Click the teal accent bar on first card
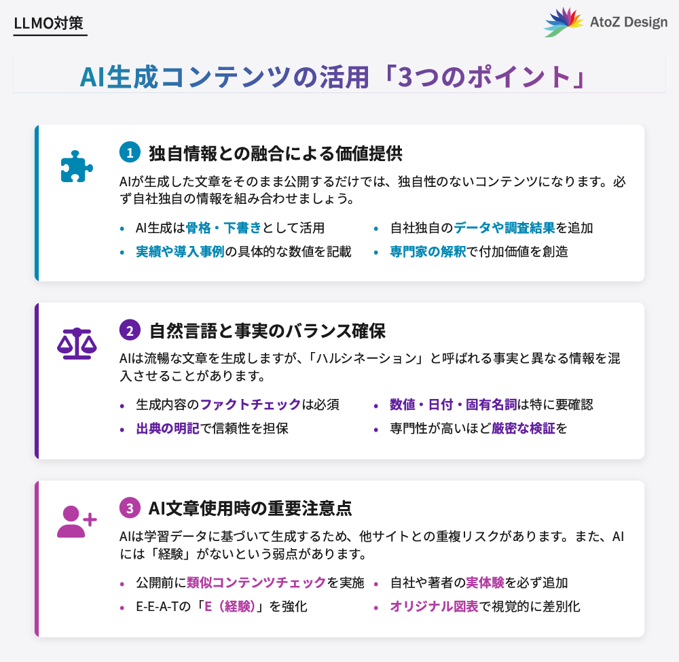 pyautogui.click(x=37, y=202)
